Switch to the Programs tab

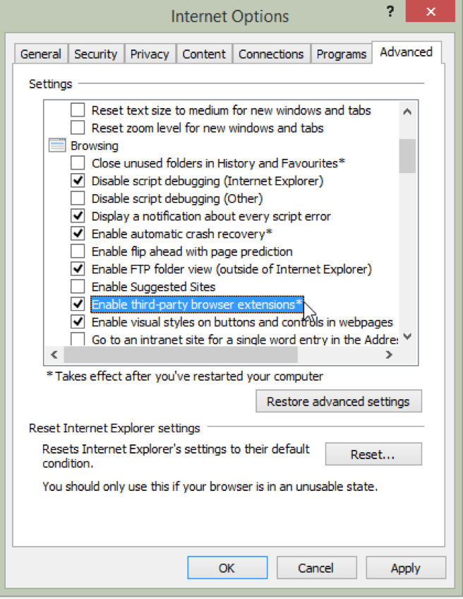pyautogui.click(x=341, y=53)
